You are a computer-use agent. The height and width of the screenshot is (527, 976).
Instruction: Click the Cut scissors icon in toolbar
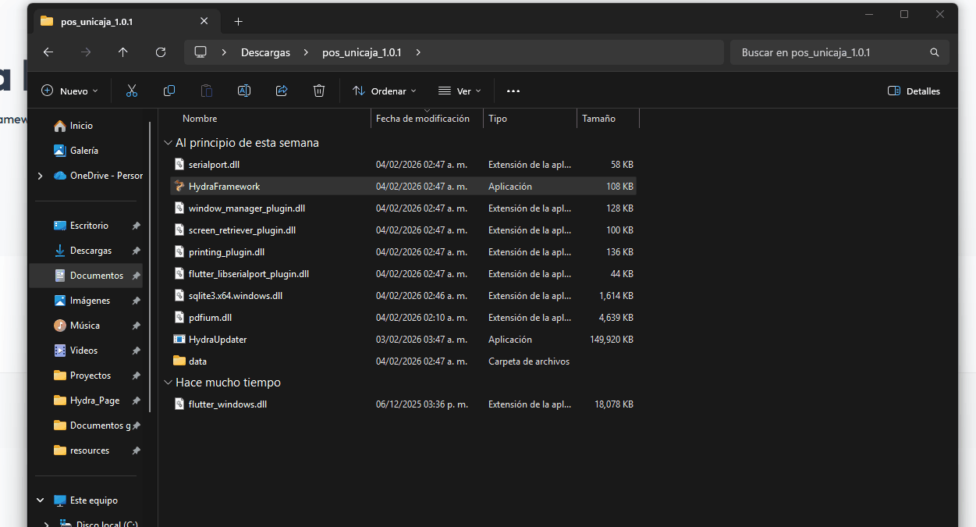click(131, 91)
